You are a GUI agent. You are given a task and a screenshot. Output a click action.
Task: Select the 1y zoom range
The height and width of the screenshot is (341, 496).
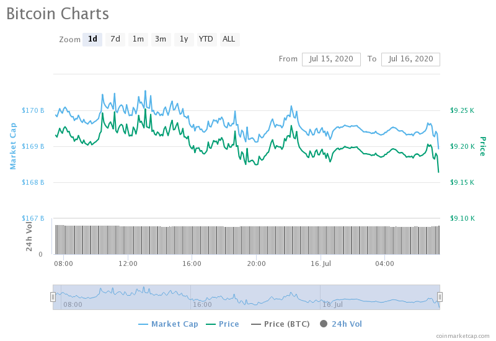pos(184,39)
